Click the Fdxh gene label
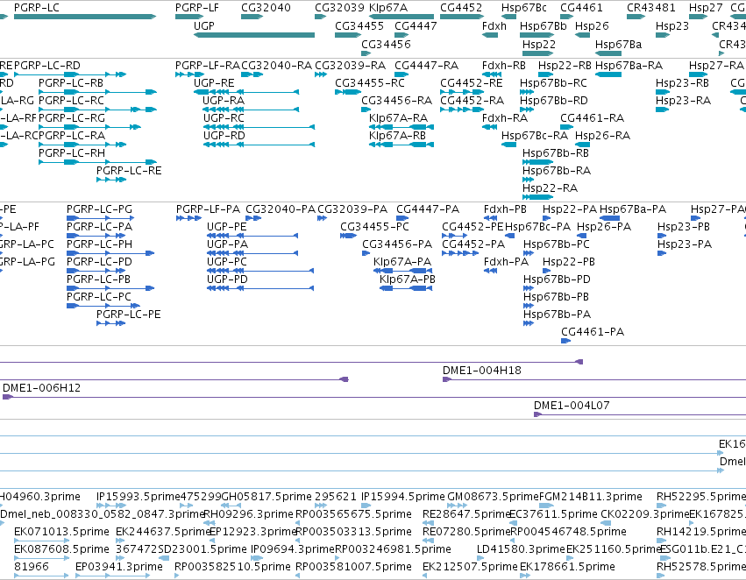 coord(494,26)
